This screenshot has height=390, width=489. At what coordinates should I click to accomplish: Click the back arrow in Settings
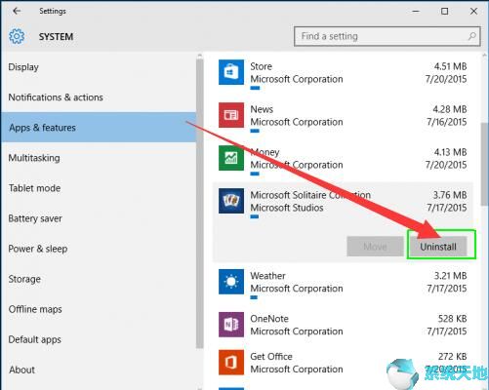coord(17,11)
